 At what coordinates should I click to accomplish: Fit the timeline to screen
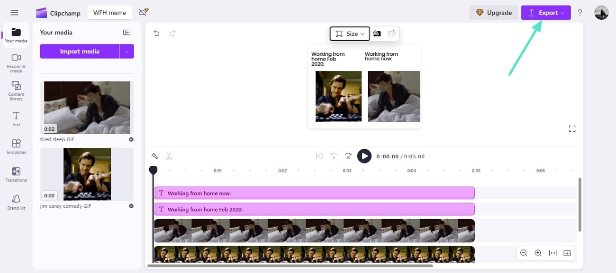(553, 253)
